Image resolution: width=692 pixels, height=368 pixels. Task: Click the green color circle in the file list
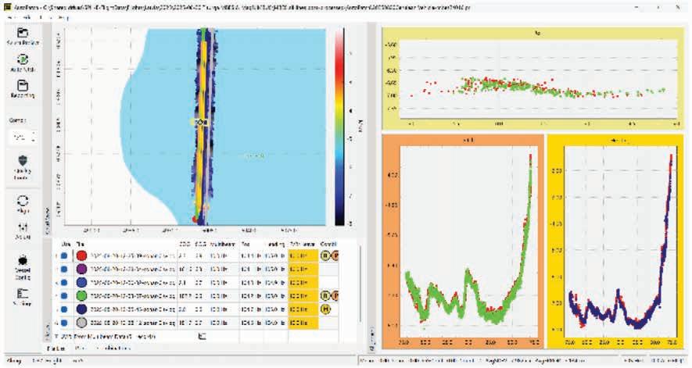pyautogui.click(x=81, y=295)
